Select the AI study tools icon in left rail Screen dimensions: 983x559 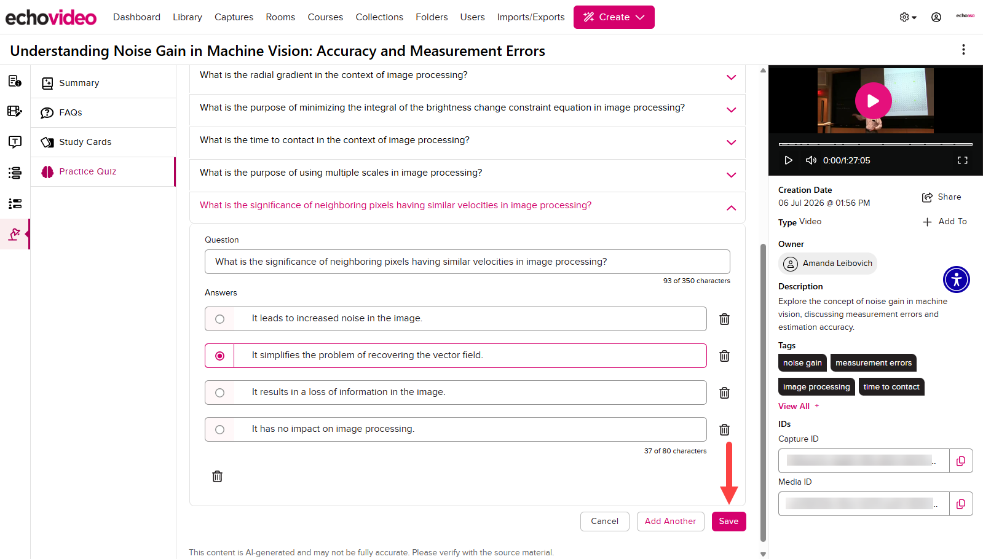pos(15,234)
